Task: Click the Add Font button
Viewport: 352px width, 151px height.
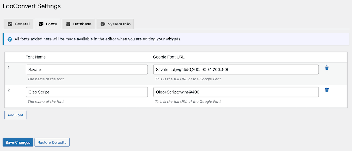Action: (16, 115)
